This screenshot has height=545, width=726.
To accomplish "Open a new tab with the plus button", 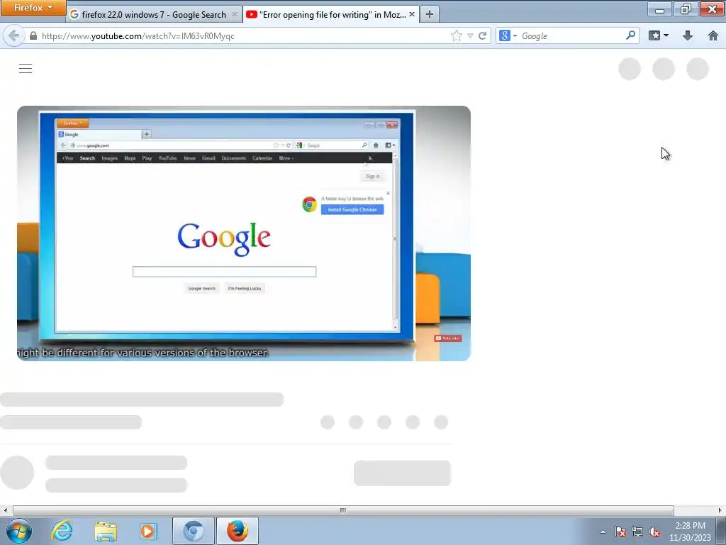I will click(x=429, y=14).
